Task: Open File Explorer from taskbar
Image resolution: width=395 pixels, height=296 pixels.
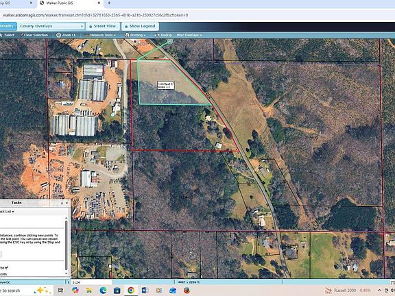Action: (x=89, y=291)
